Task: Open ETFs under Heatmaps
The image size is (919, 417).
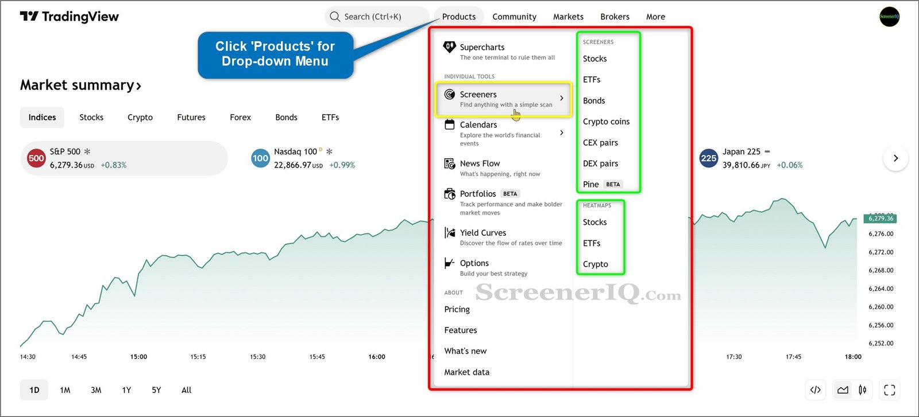Action: click(x=592, y=243)
